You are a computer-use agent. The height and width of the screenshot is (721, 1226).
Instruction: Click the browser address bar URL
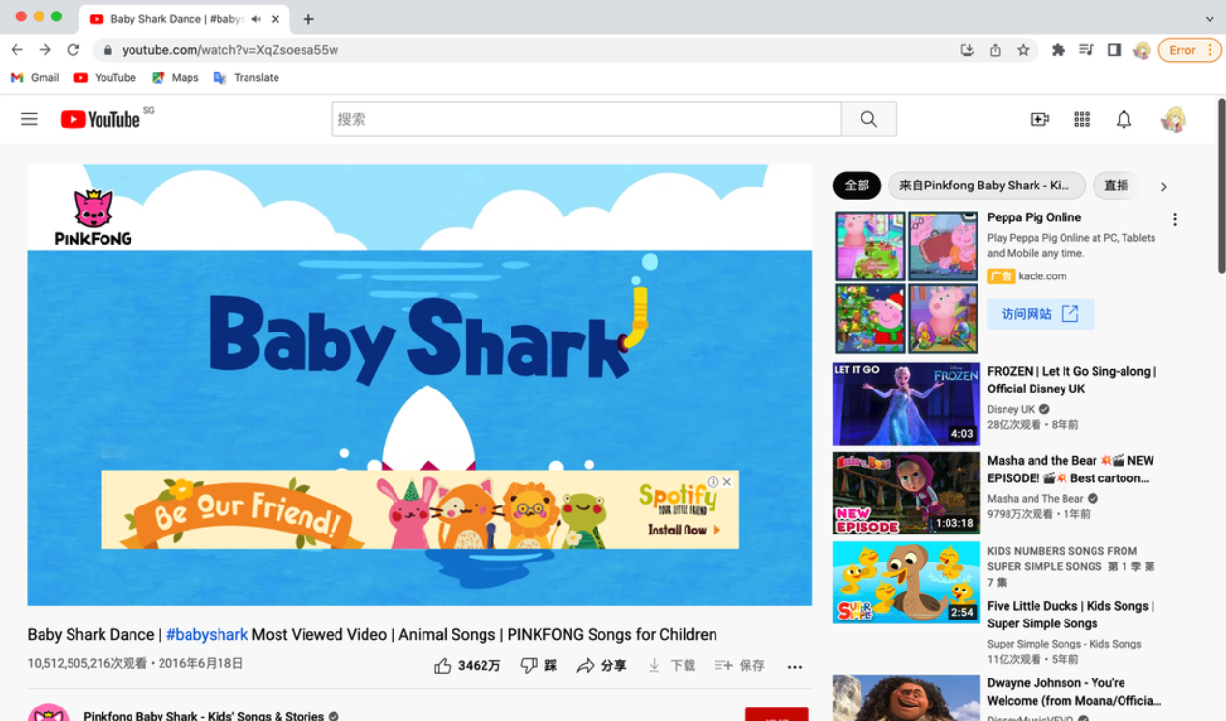tap(230, 50)
